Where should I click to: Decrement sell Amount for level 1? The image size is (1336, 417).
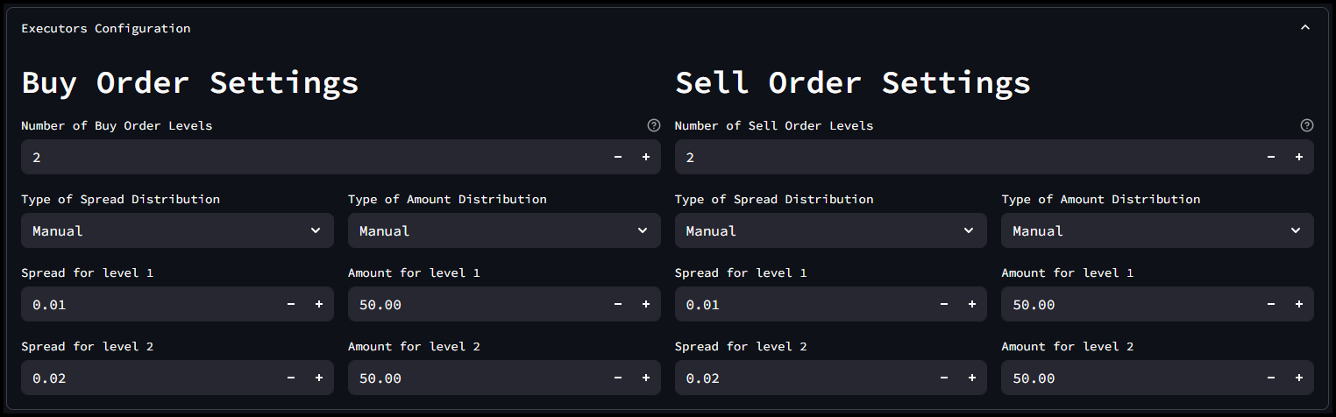coord(1271,305)
